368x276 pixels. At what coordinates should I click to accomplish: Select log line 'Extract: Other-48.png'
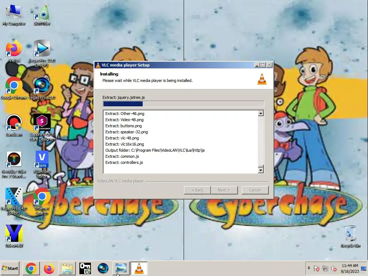point(125,114)
